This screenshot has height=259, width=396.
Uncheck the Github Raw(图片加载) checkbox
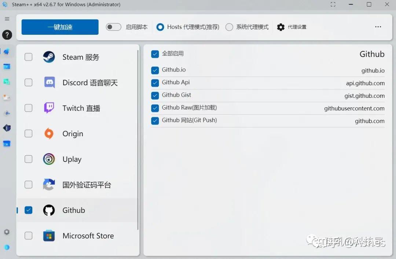pyautogui.click(x=155, y=108)
